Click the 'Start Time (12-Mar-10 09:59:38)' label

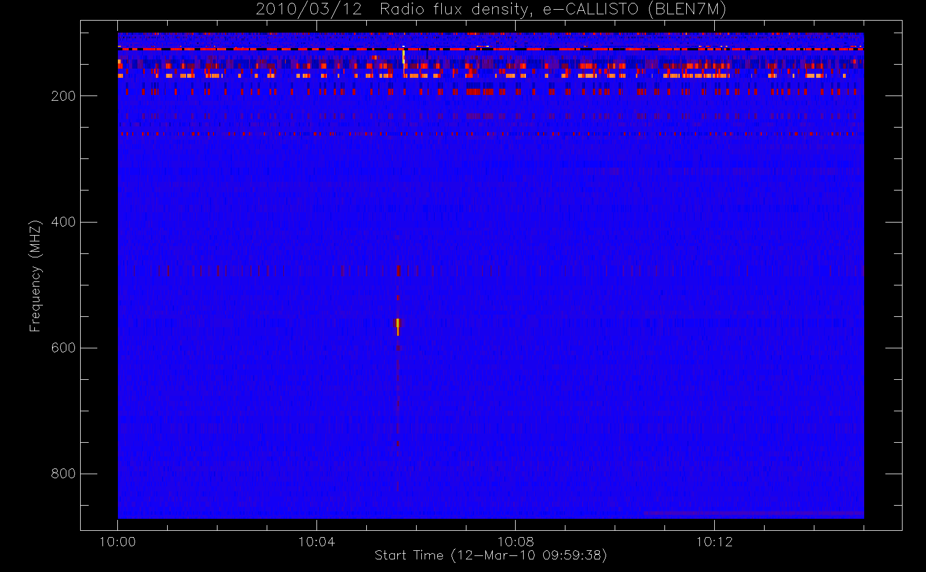490,555
